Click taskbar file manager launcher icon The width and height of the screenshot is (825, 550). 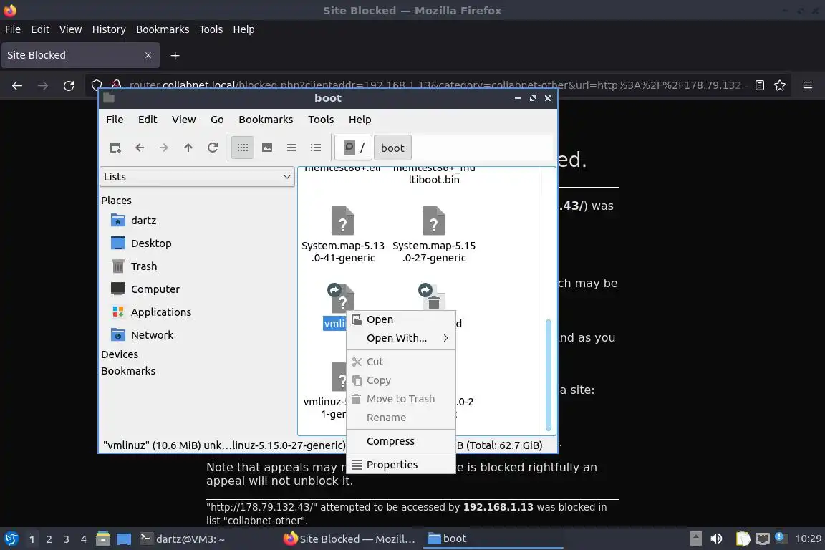click(103, 539)
